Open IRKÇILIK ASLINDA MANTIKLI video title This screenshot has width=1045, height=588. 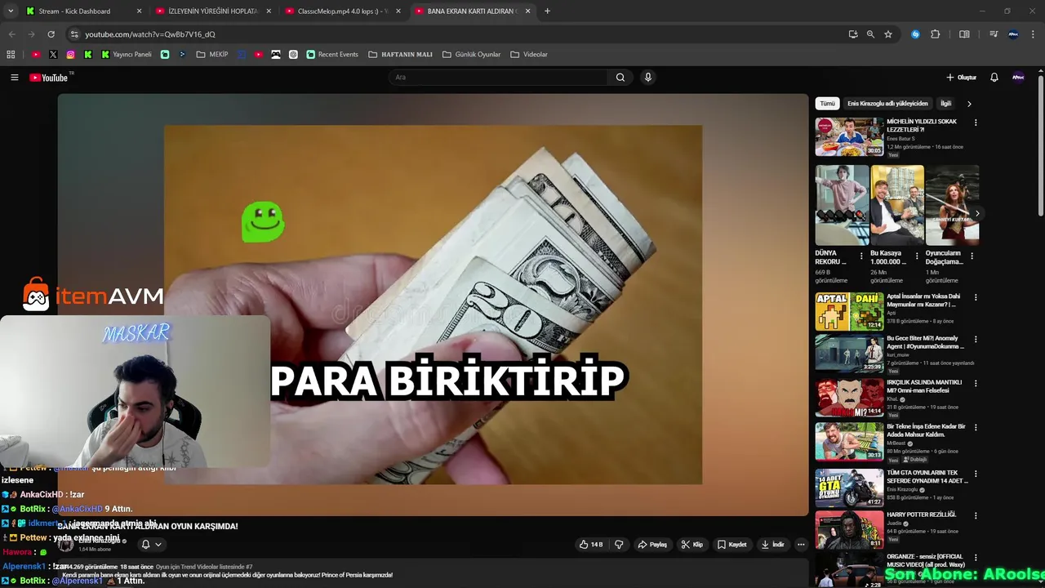[924, 385]
